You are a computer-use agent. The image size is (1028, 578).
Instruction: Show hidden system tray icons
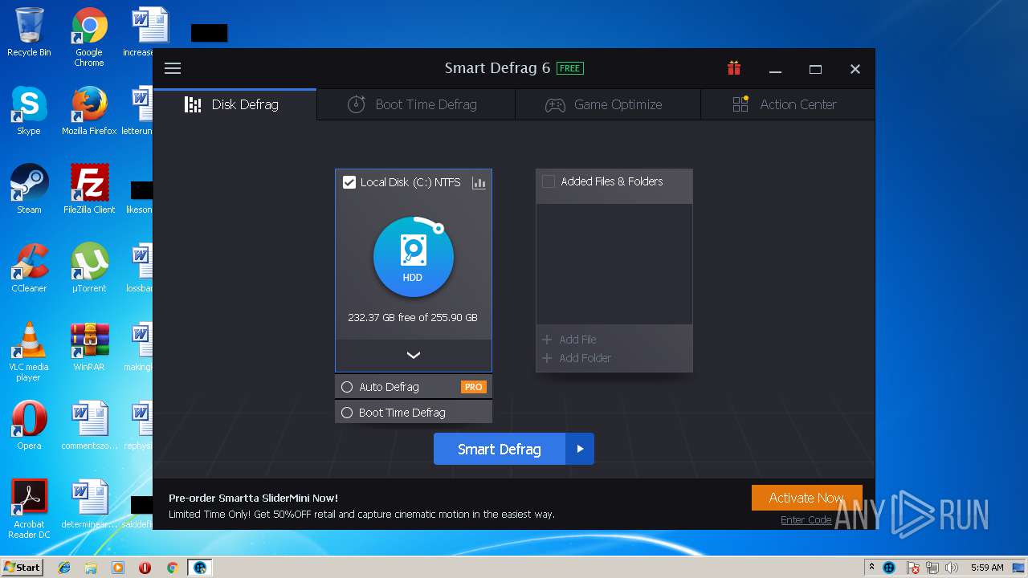[x=871, y=568]
